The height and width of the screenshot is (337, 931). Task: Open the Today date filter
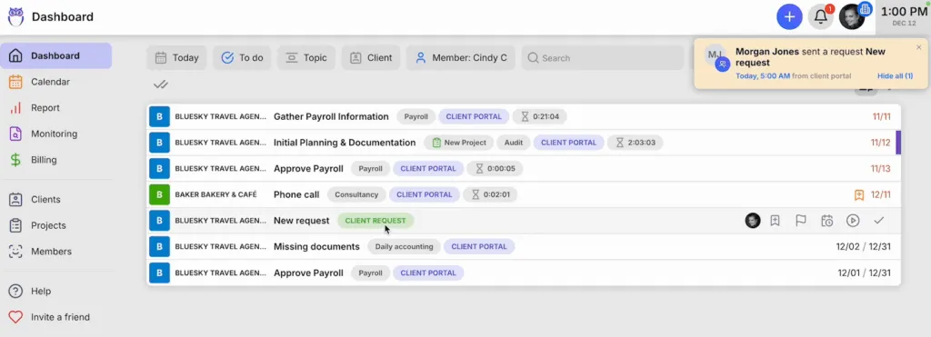(177, 58)
